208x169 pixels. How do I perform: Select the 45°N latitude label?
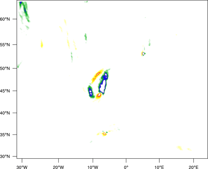click(5, 91)
